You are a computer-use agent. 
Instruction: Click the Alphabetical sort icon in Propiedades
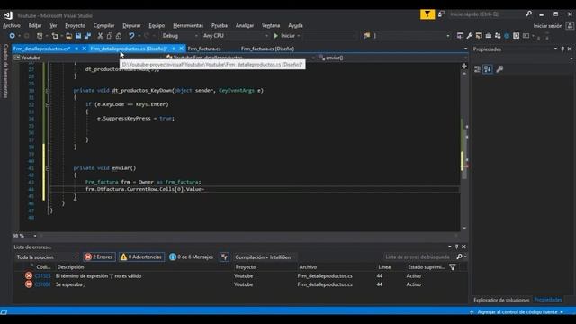point(488,69)
